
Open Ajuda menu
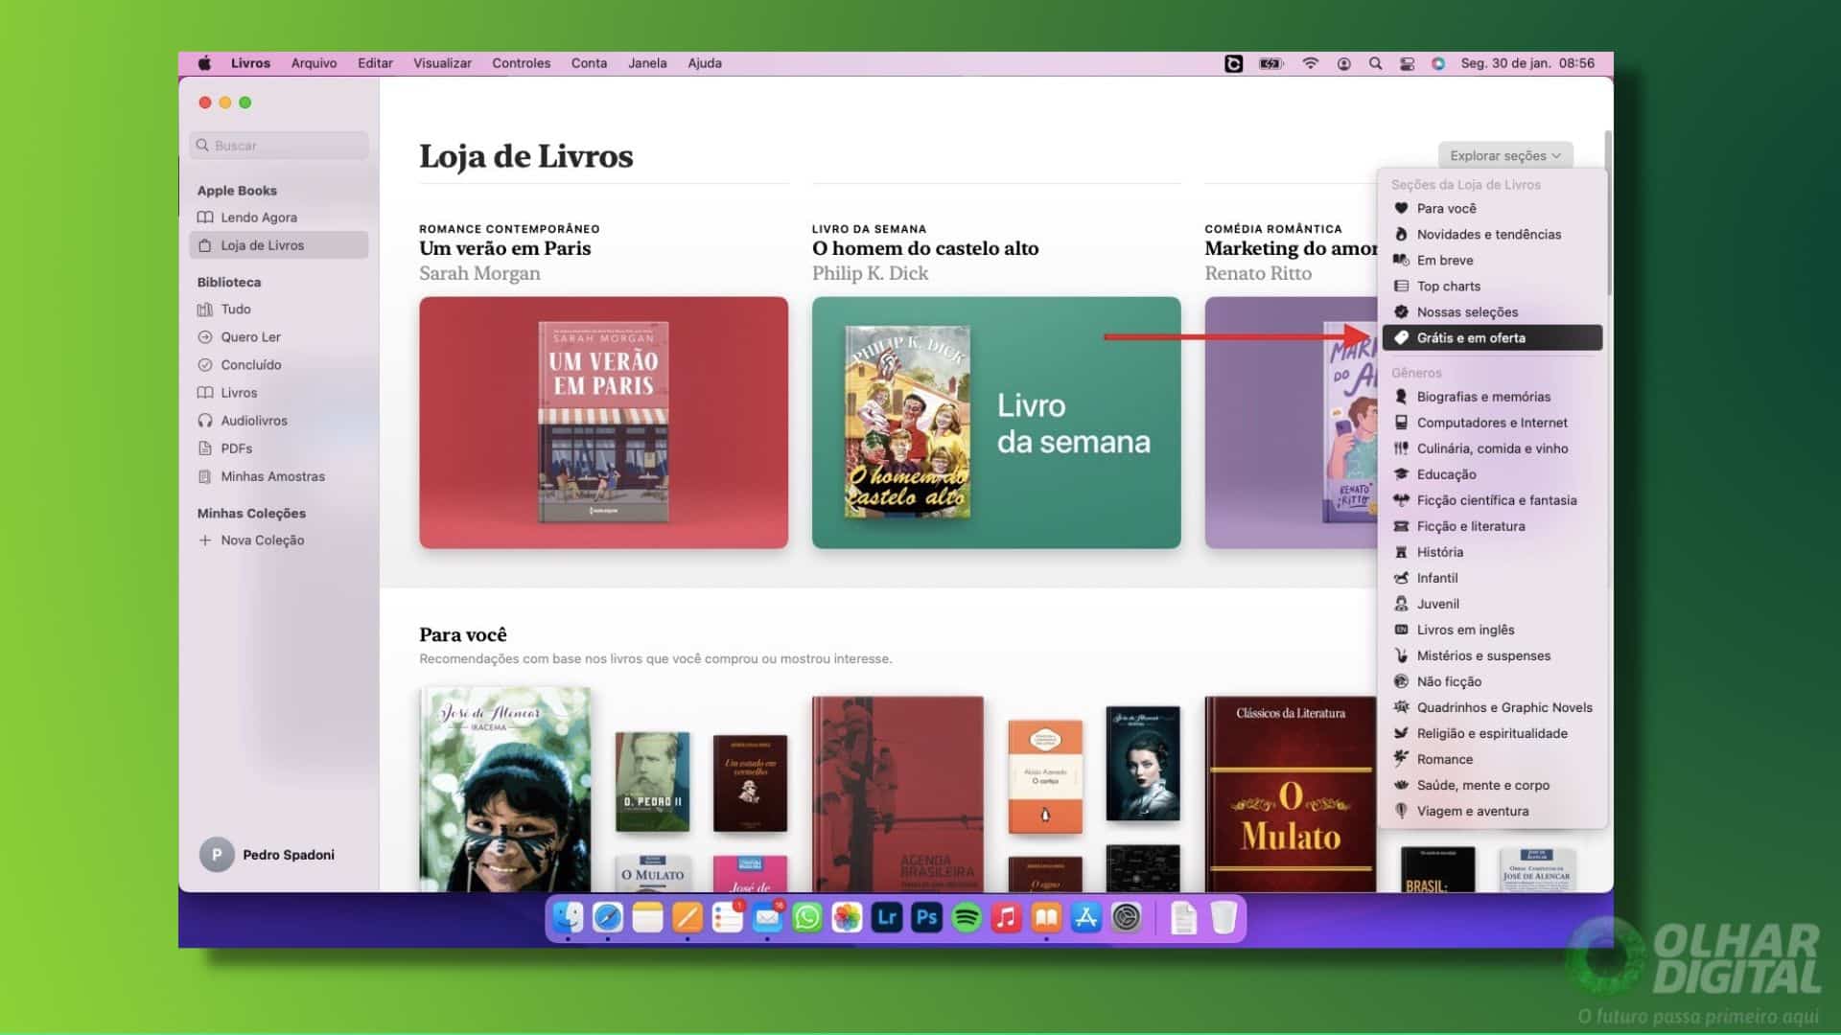705,63
